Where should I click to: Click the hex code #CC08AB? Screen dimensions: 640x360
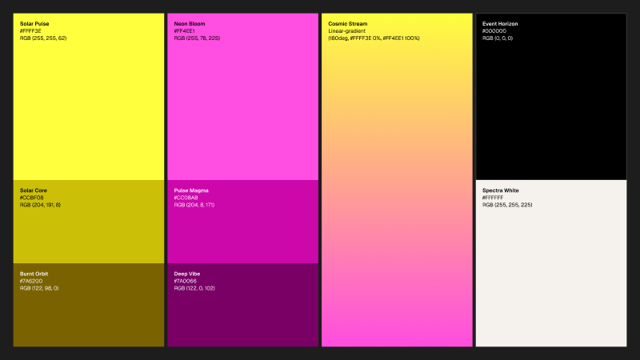click(186, 198)
